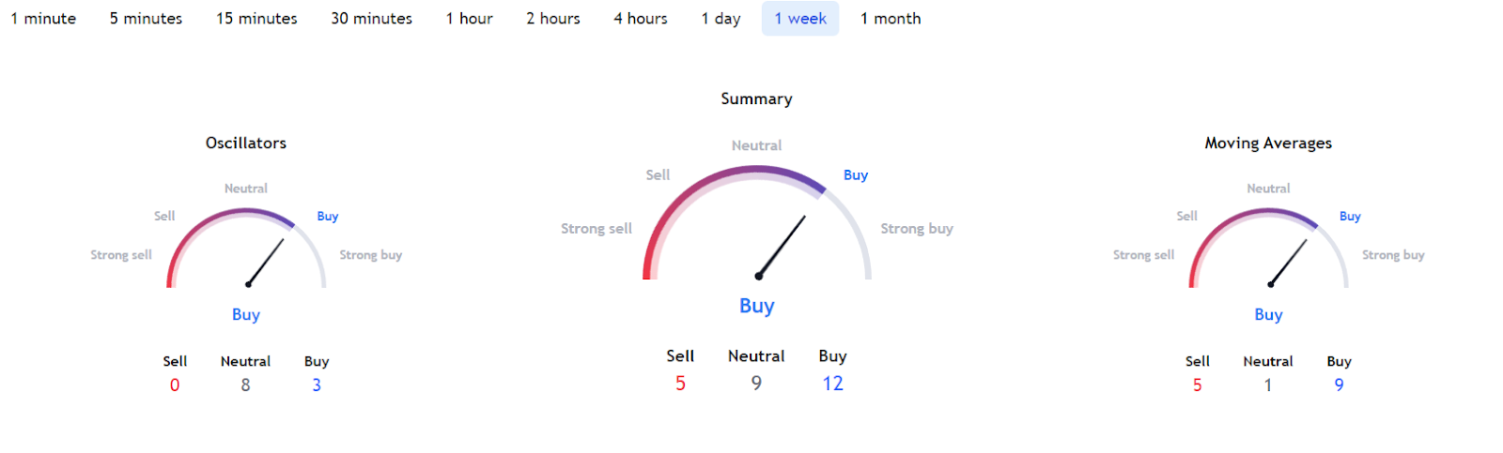Click the Summary Sell count 5
The width and height of the screenshot is (1503, 453).
680,384
